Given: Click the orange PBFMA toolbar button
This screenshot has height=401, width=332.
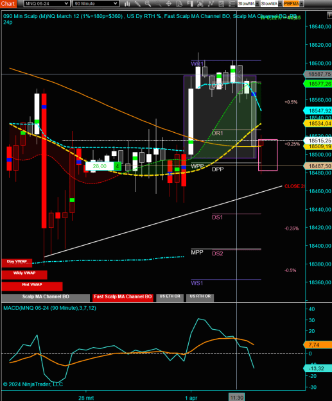Looking at the screenshot, I should 292,4.
